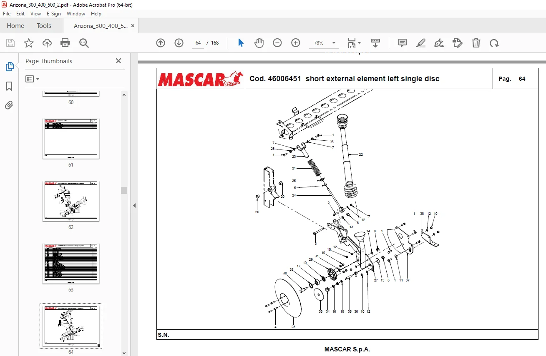Open the E-Sign menu
Viewport: 546px width, 356px height.
(x=54, y=14)
